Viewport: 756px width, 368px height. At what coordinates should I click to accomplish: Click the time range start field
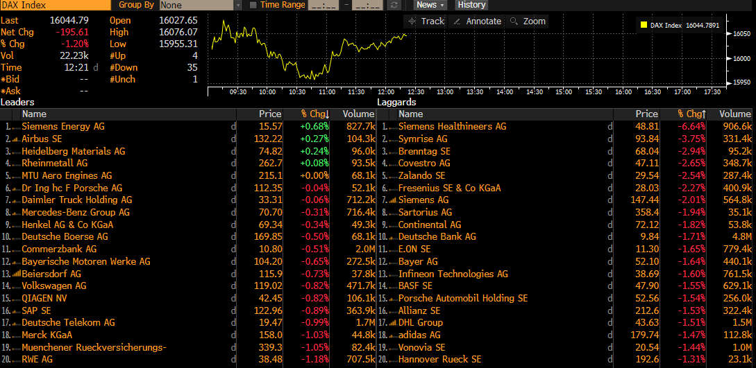[323, 5]
